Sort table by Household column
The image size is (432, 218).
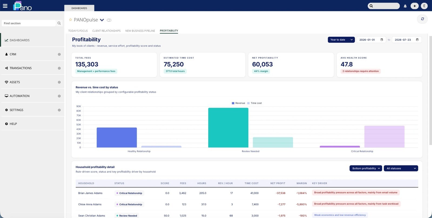click(x=86, y=183)
